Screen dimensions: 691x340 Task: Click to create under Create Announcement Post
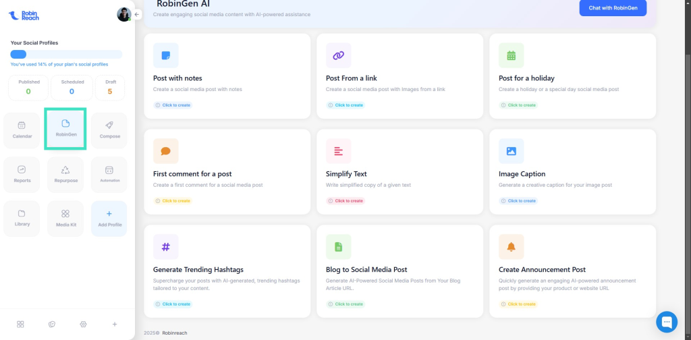click(518, 304)
